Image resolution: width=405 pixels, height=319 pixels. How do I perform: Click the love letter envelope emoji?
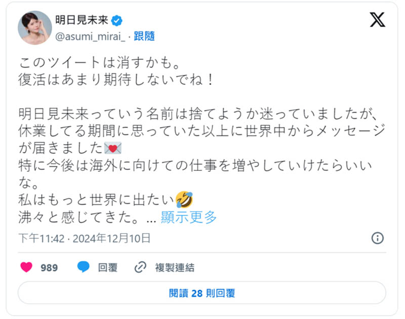click(x=112, y=148)
